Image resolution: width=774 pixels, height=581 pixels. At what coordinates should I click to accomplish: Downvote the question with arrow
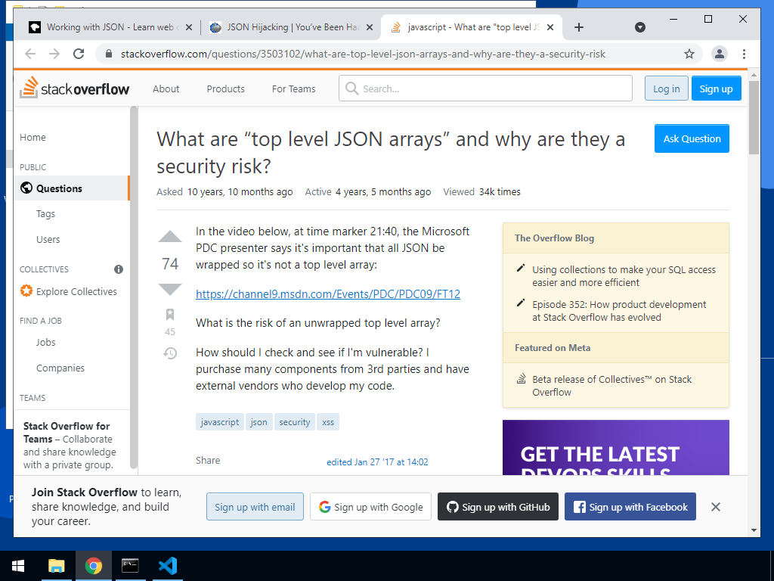click(170, 290)
